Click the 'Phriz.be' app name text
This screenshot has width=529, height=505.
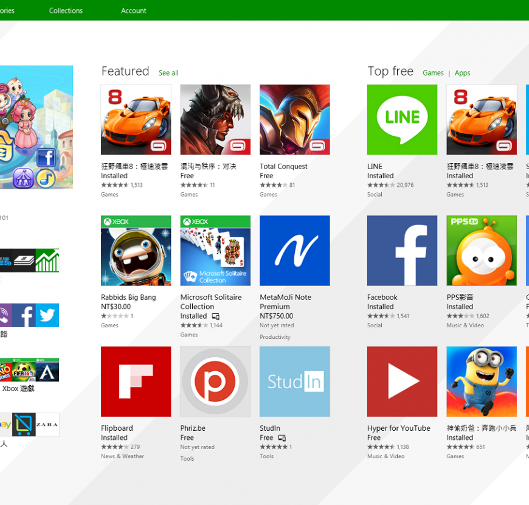193,428
